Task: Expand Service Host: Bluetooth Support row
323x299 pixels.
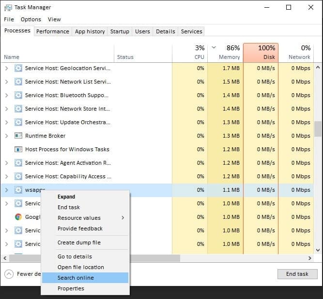Action: (x=7, y=95)
